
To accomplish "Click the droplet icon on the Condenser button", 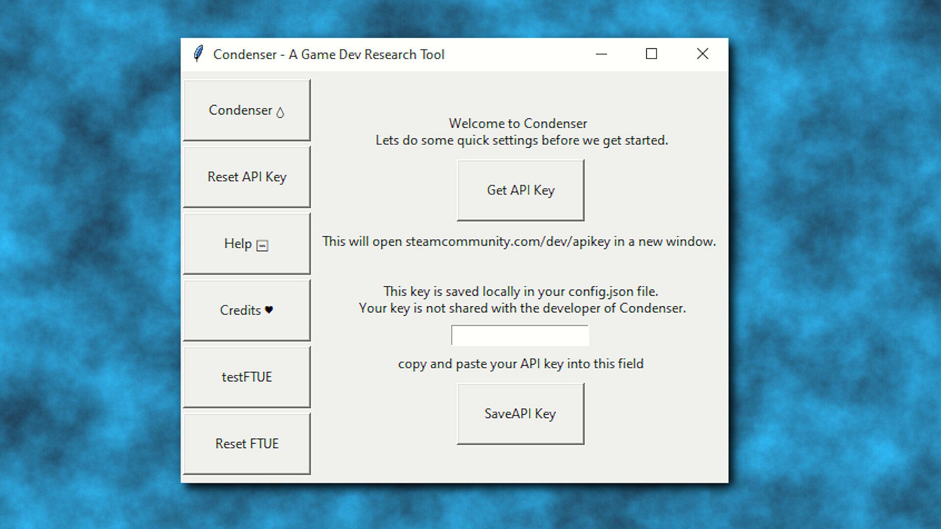I will point(280,112).
